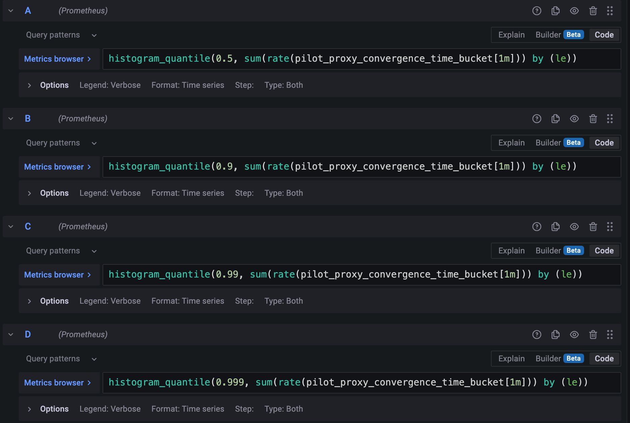This screenshot has width=630, height=423.
Task: Toggle Explain for query B
Action: [511, 143]
